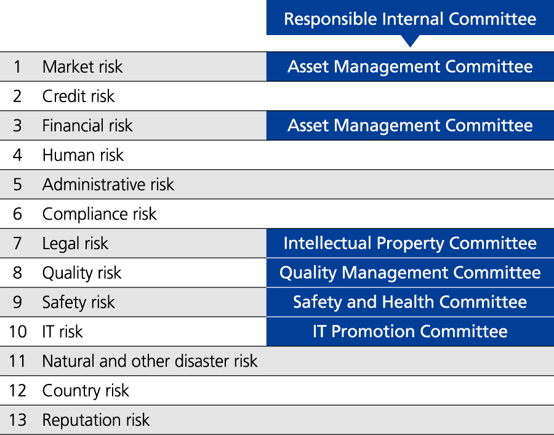Click the Legal risk label
Screen dimensions: 554x435
click(75, 244)
